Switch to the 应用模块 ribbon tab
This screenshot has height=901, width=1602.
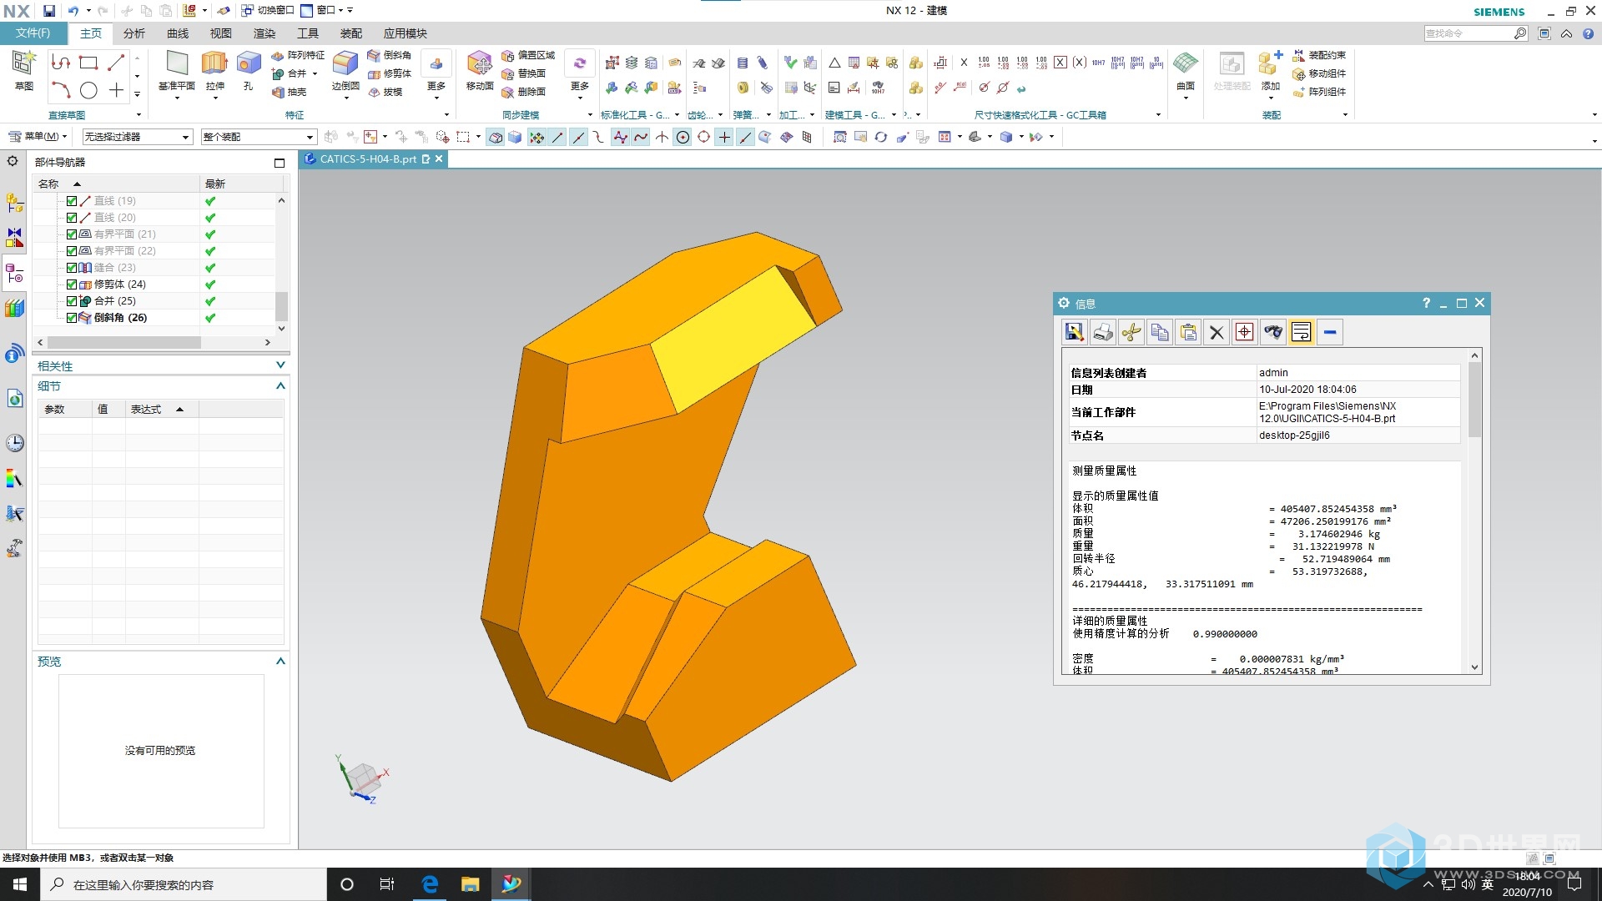tap(405, 33)
